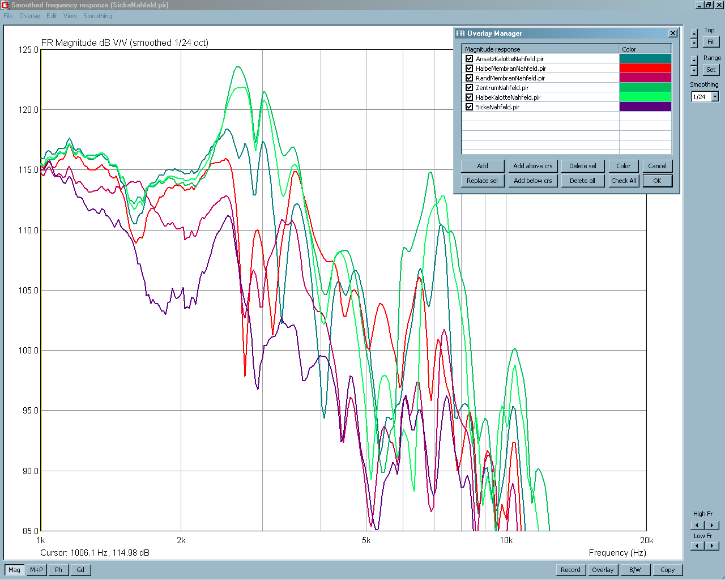Click the Color column header
The image size is (725, 580).
pyautogui.click(x=645, y=49)
